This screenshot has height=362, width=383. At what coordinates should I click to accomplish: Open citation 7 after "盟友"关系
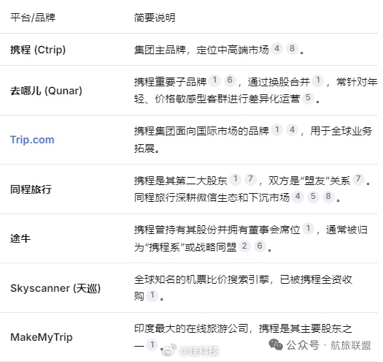point(358,179)
